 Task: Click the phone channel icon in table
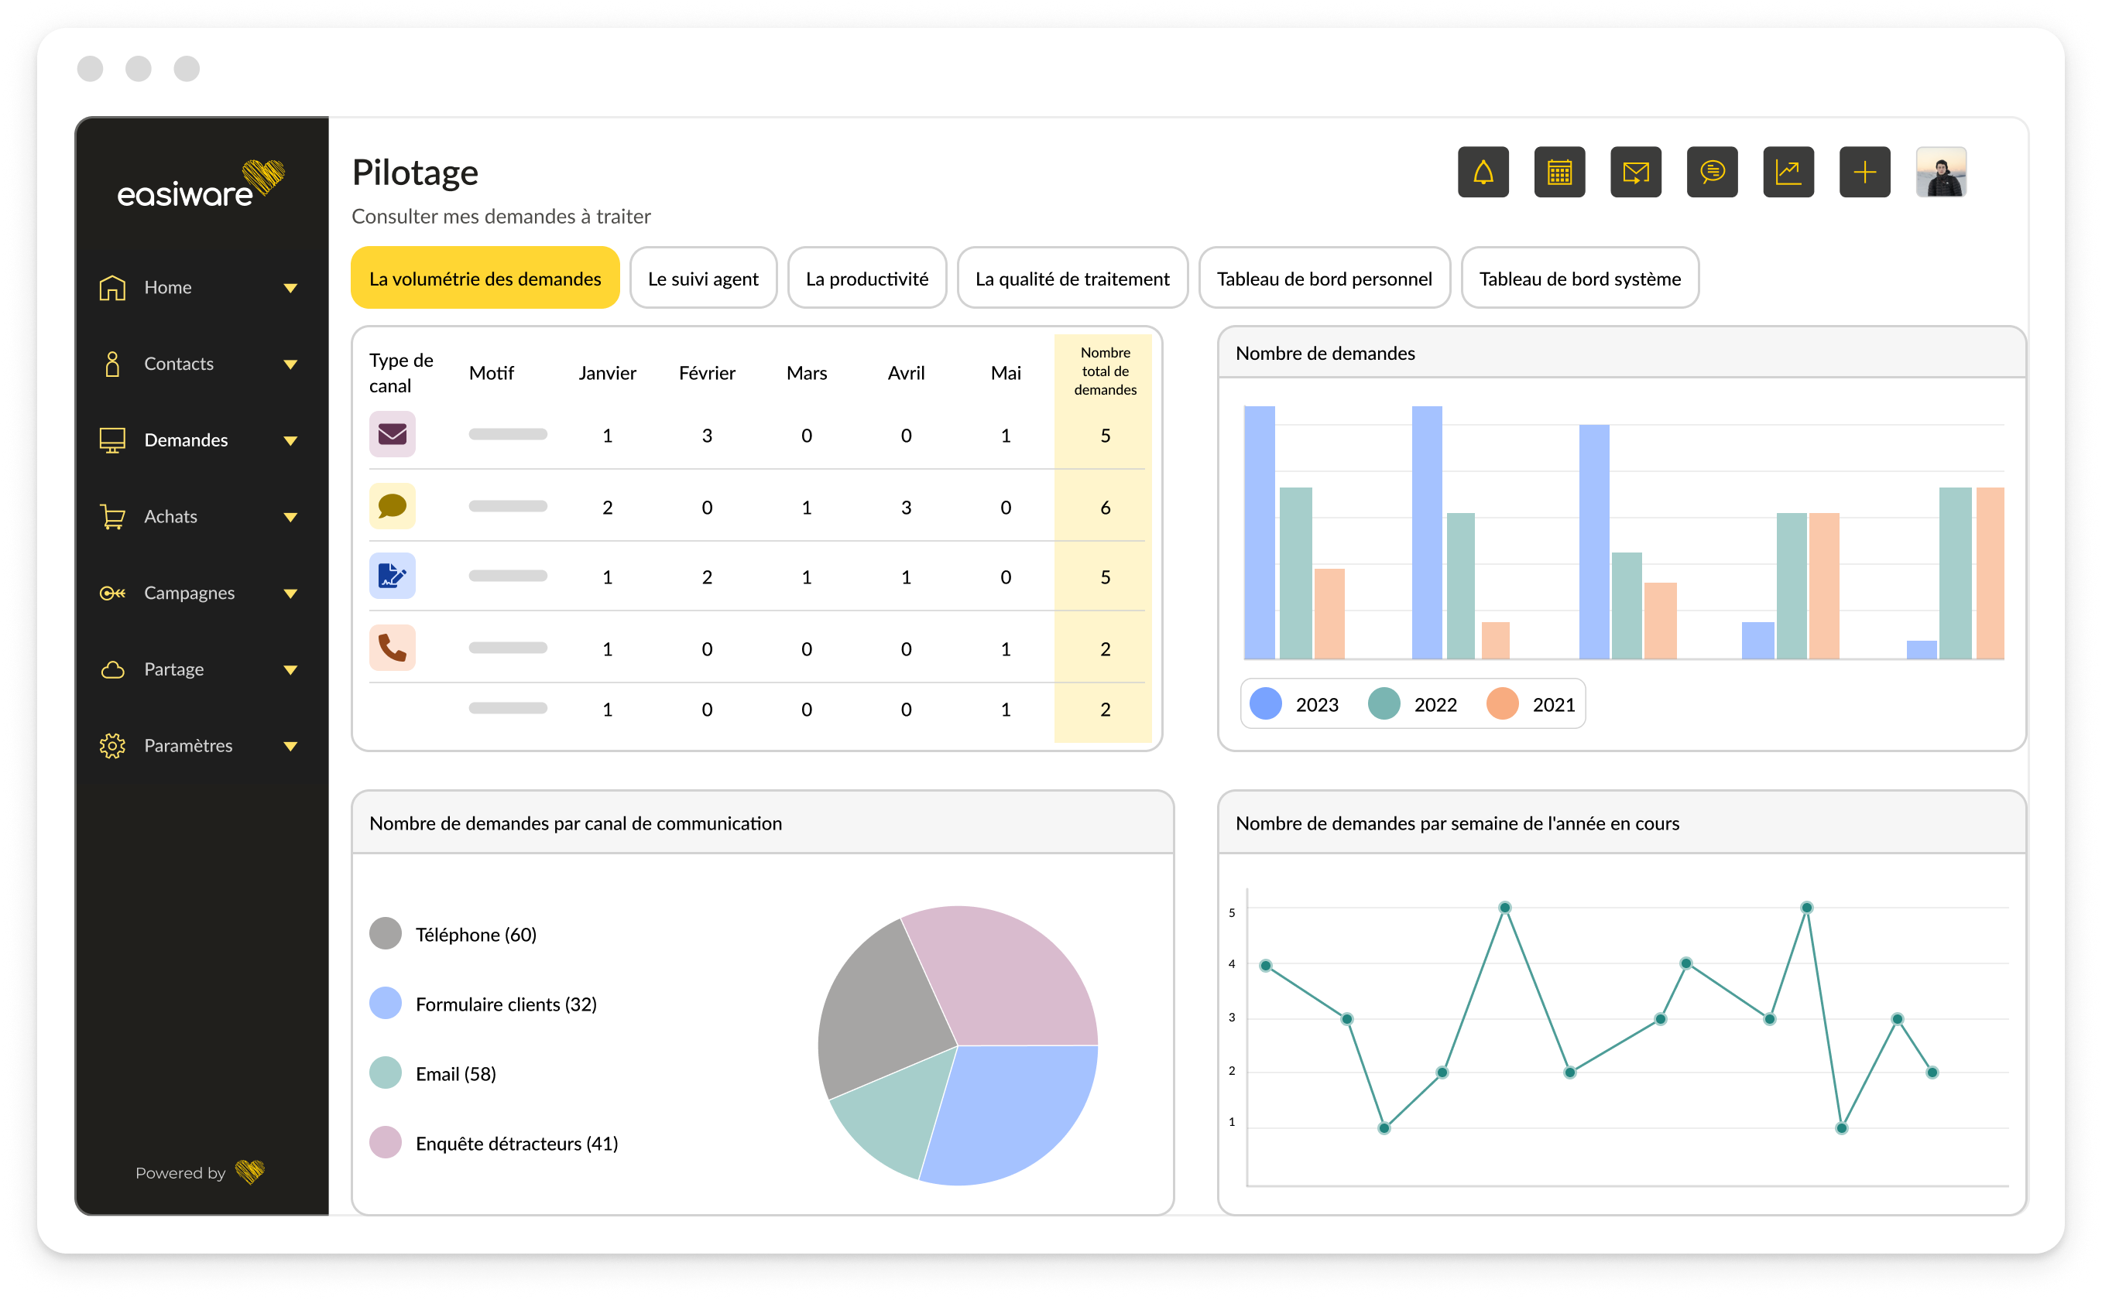(393, 648)
